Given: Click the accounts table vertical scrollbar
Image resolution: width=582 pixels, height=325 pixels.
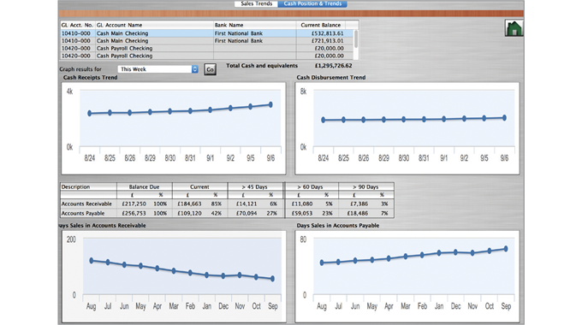Looking at the screenshot, I should pos(356,39).
